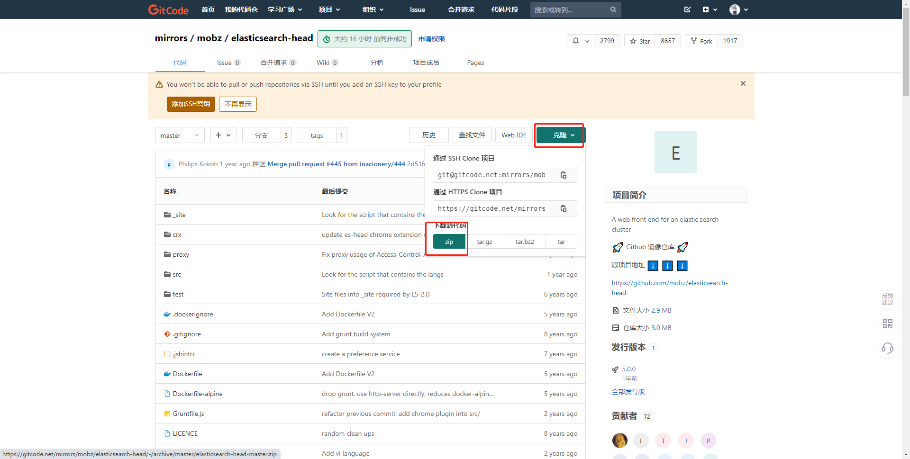Click 全部发行版 link

(x=628, y=392)
